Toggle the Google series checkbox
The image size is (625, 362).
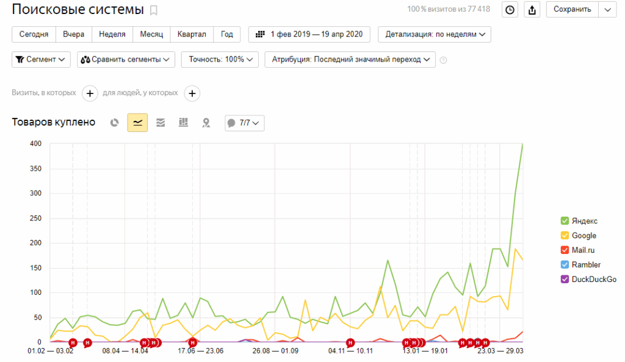point(565,236)
